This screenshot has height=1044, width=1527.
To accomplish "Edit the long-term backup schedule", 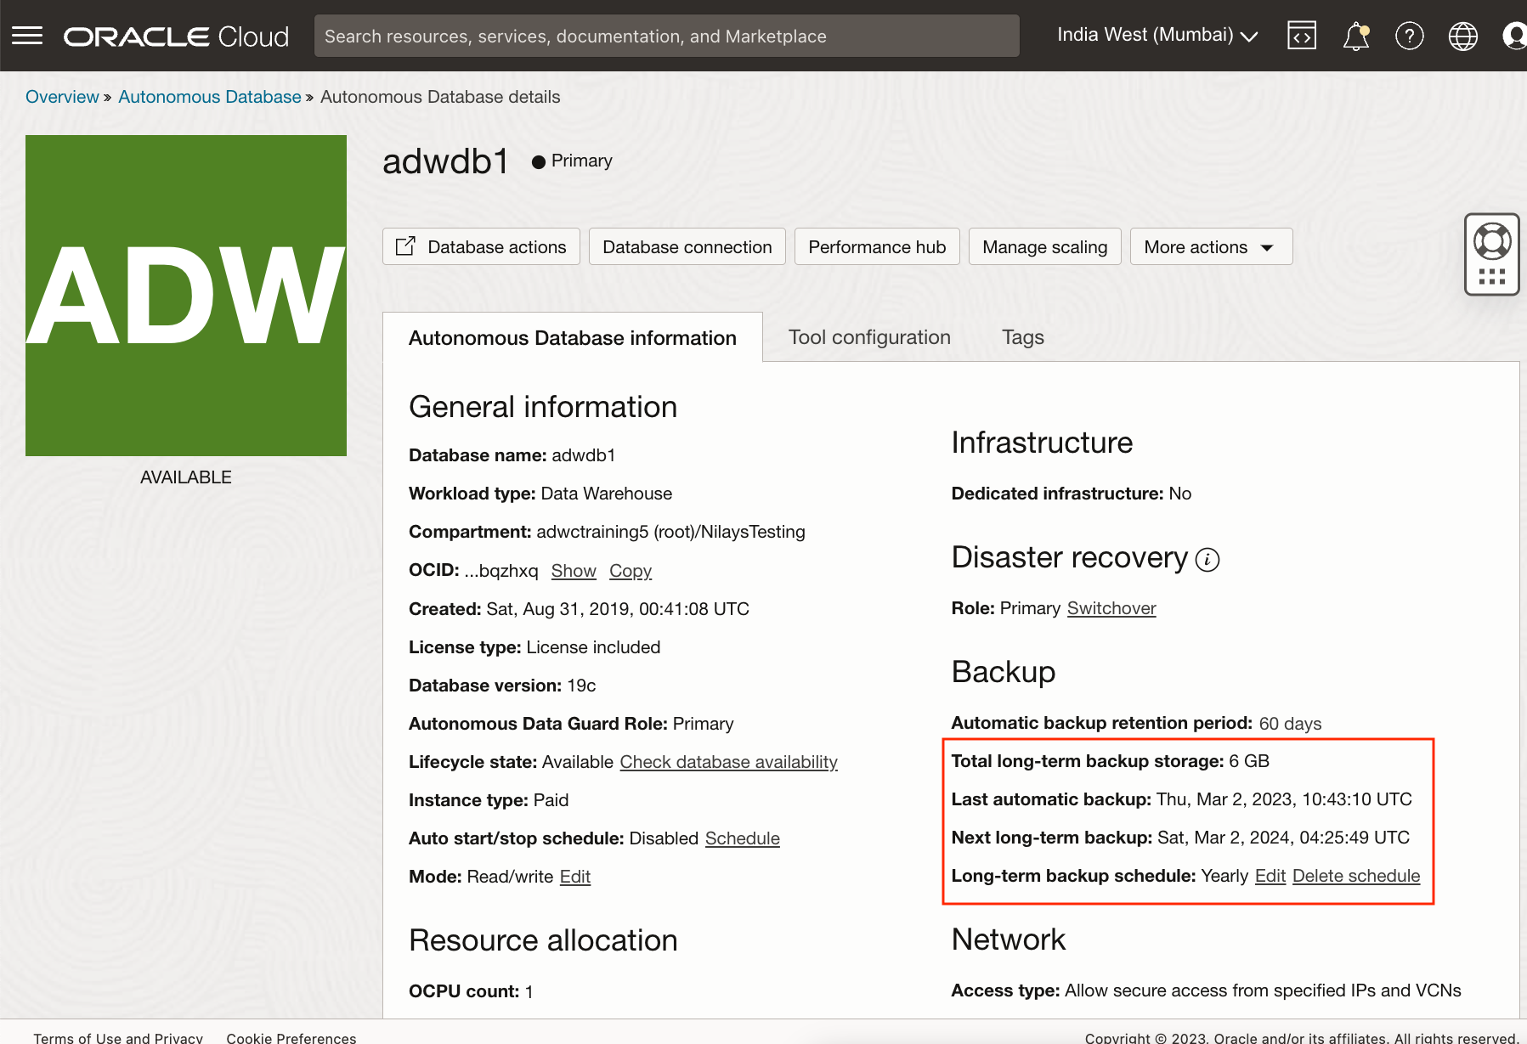I will [1270, 876].
